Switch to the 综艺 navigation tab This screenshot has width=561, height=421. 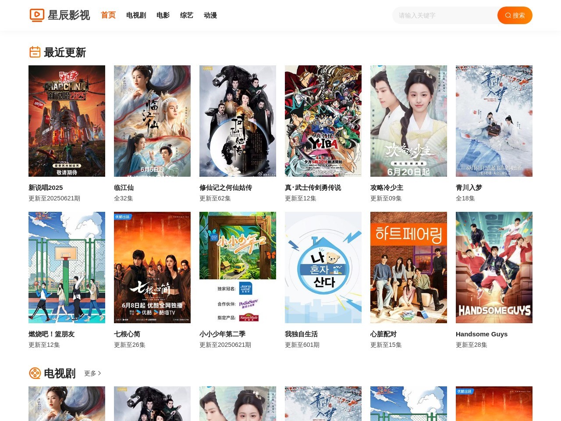[187, 15]
